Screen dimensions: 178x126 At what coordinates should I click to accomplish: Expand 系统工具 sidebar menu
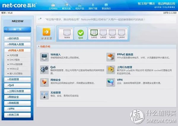click(18, 115)
